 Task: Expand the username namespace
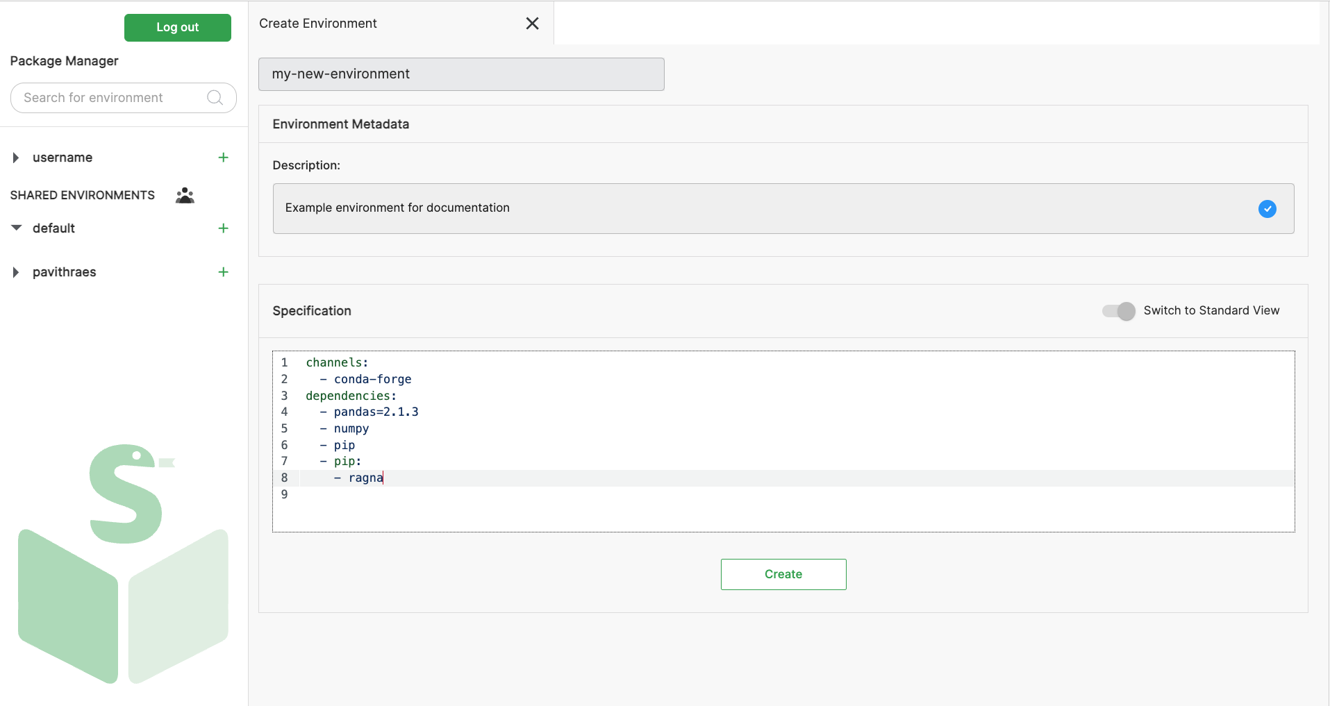(16, 158)
